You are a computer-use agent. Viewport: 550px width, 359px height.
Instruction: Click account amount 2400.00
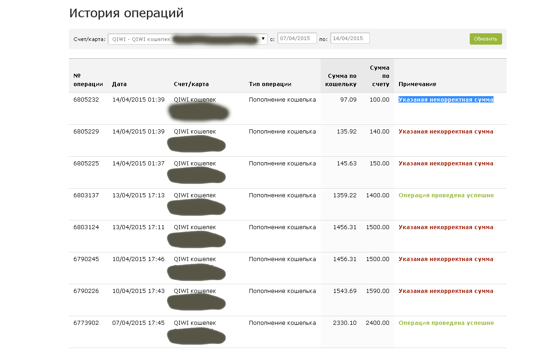[378, 323]
